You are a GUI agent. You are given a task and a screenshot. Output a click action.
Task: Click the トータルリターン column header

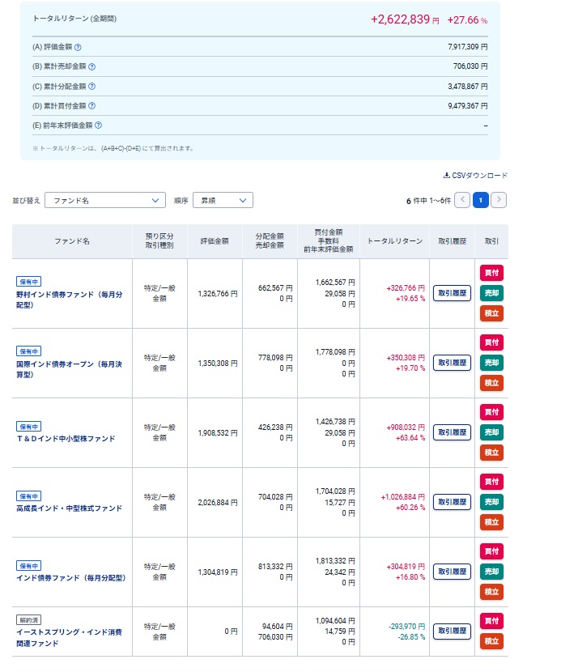[x=394, y=241]
